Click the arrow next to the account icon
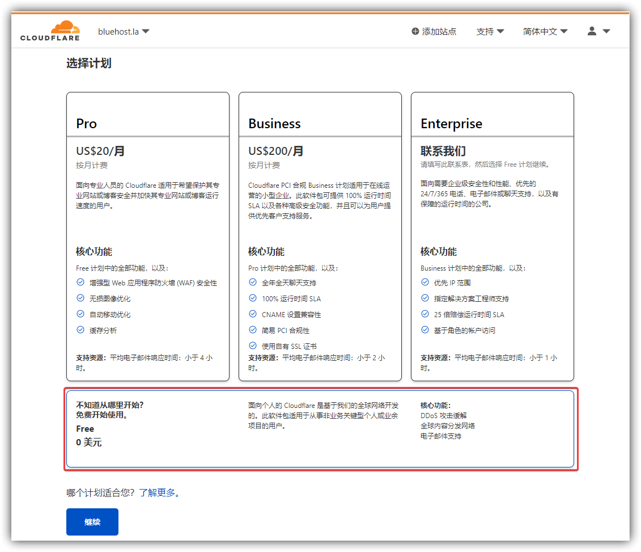This screenshot has height=552, width=641. pyautogui.click(x=606, y=31)
